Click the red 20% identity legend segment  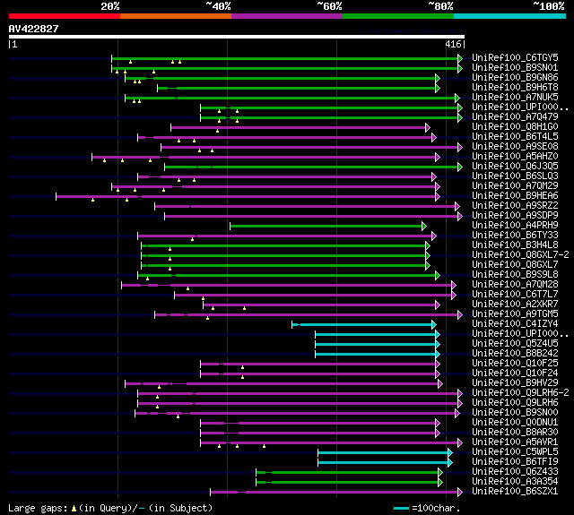(65, 16)
